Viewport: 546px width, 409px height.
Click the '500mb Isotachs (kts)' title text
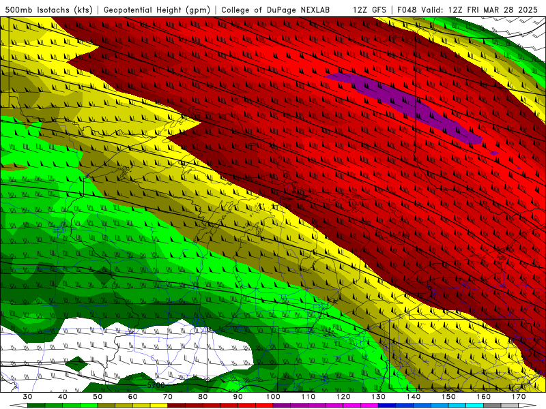[x=49, y=10]
